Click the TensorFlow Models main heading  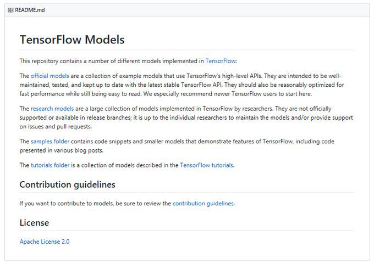pos(72,40)
